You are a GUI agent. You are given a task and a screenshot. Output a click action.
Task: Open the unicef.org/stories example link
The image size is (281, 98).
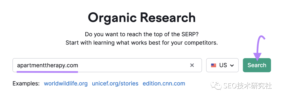(x=115, y=84)
